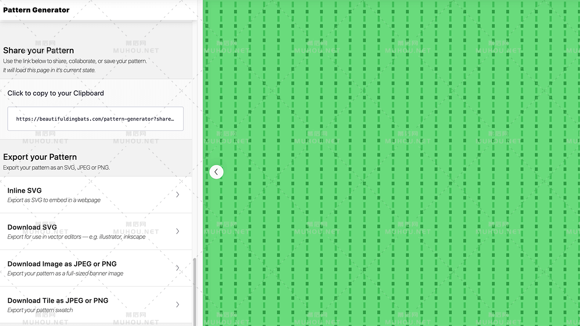Click the chevron icon beside Download SVG
The image size is (580, 326).
(178, 231)
